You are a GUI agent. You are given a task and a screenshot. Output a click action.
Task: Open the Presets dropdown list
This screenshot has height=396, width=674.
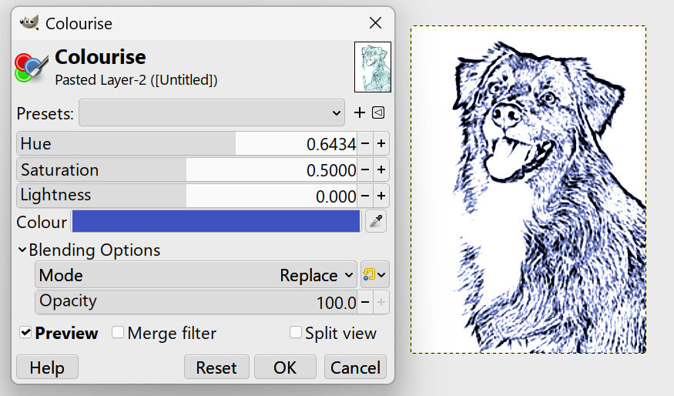coord(212,112)
